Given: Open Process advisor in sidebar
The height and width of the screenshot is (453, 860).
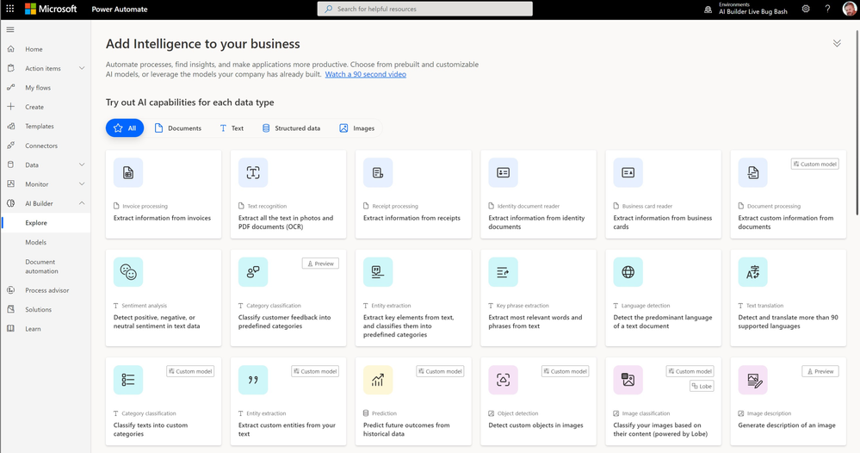Looking at the screenshot, I should click(46, 290).
